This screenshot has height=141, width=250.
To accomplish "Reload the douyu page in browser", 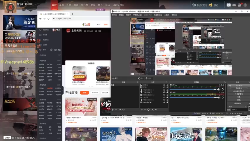I will click(x=49, y=19).
